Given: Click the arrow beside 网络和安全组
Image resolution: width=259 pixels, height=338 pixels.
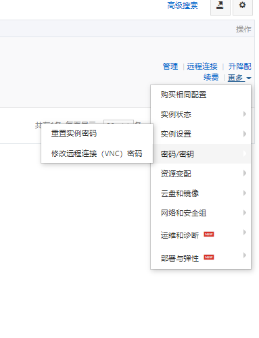Looking at the screenshot, I should pyautogui.click(x=245, y=212).
